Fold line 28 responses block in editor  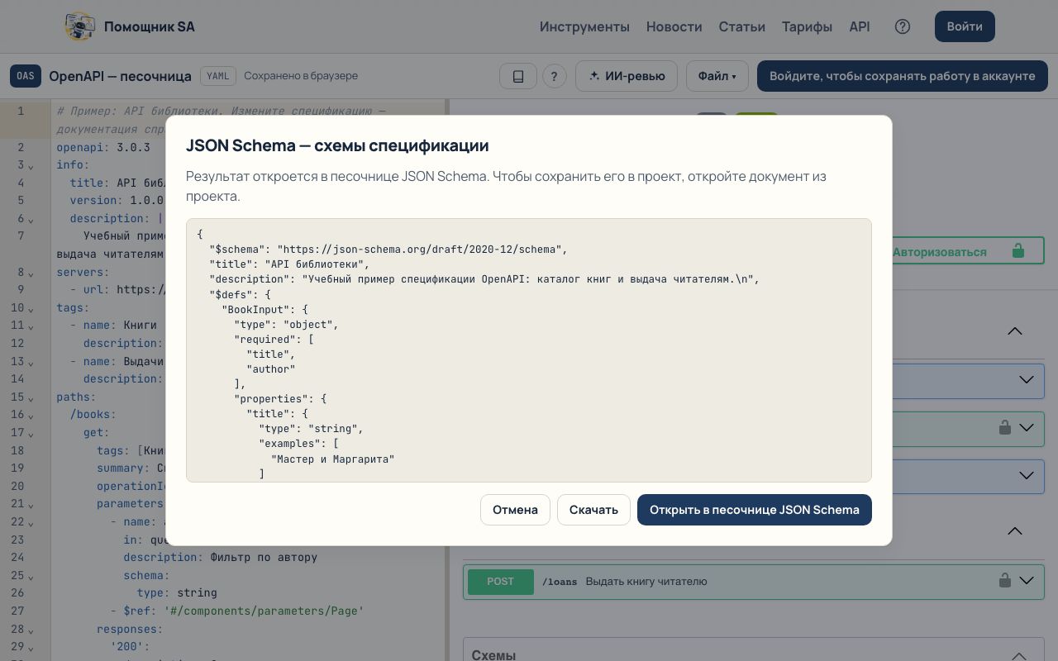click(x=31, y=630)
